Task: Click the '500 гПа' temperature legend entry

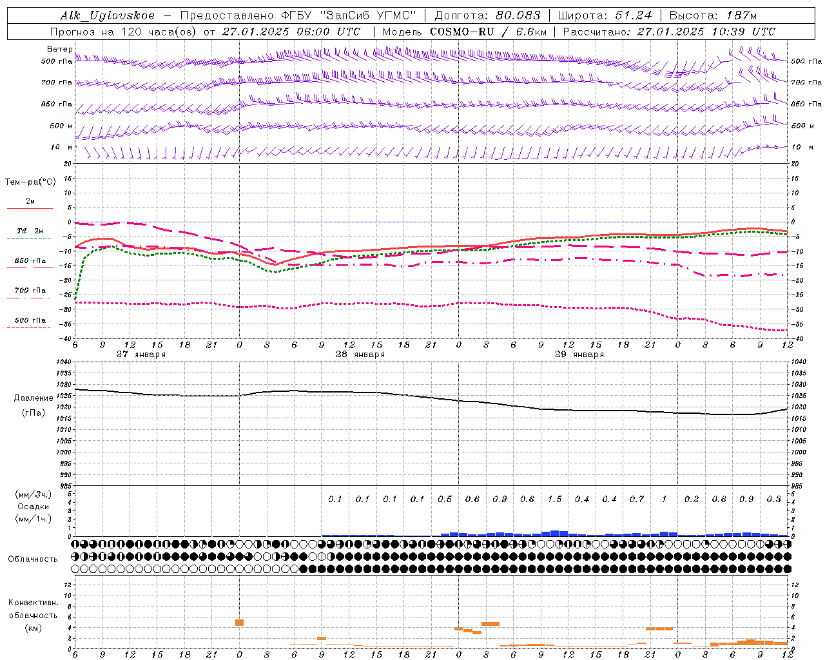Action: [30, 320]
